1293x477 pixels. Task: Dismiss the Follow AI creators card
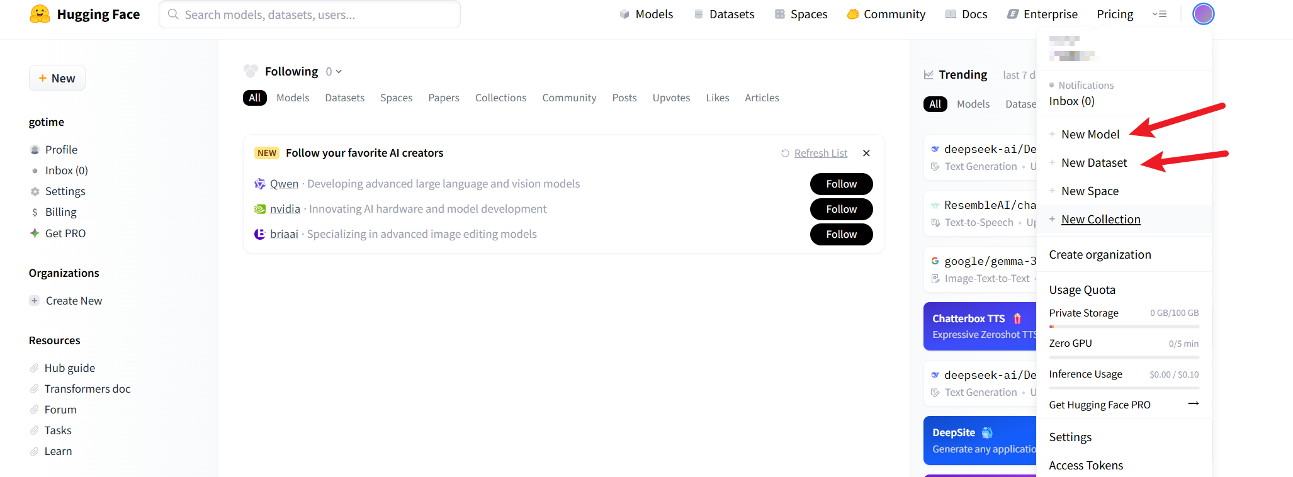(866, 153)
